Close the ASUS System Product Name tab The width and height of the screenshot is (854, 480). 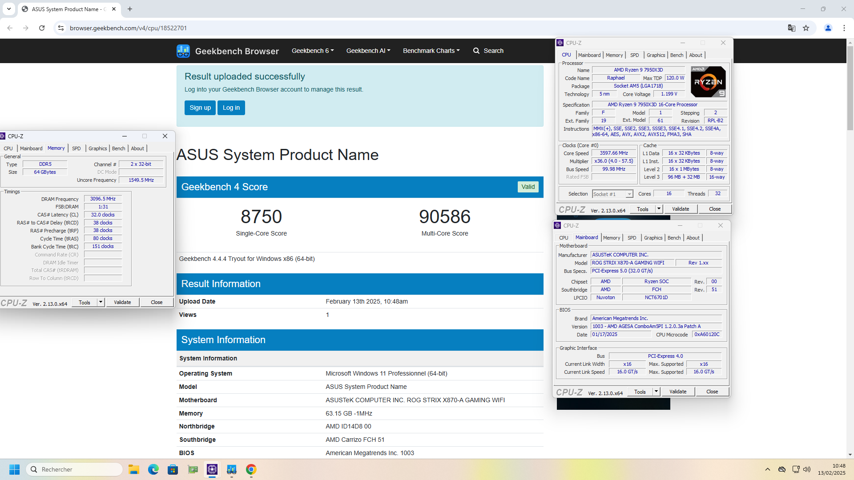[x=114, y=9]
